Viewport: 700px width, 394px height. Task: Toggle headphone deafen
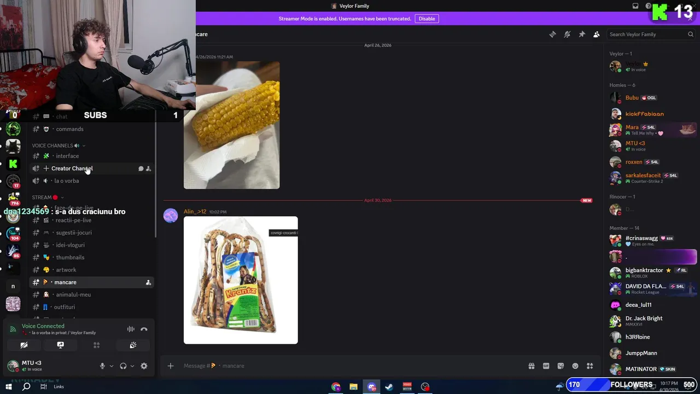click(123, 366)
